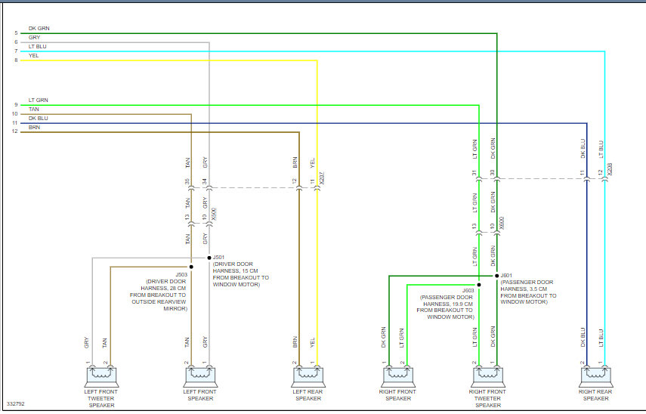
Task: Click wire number 7 at left edge
Action: tap(16, 51)
